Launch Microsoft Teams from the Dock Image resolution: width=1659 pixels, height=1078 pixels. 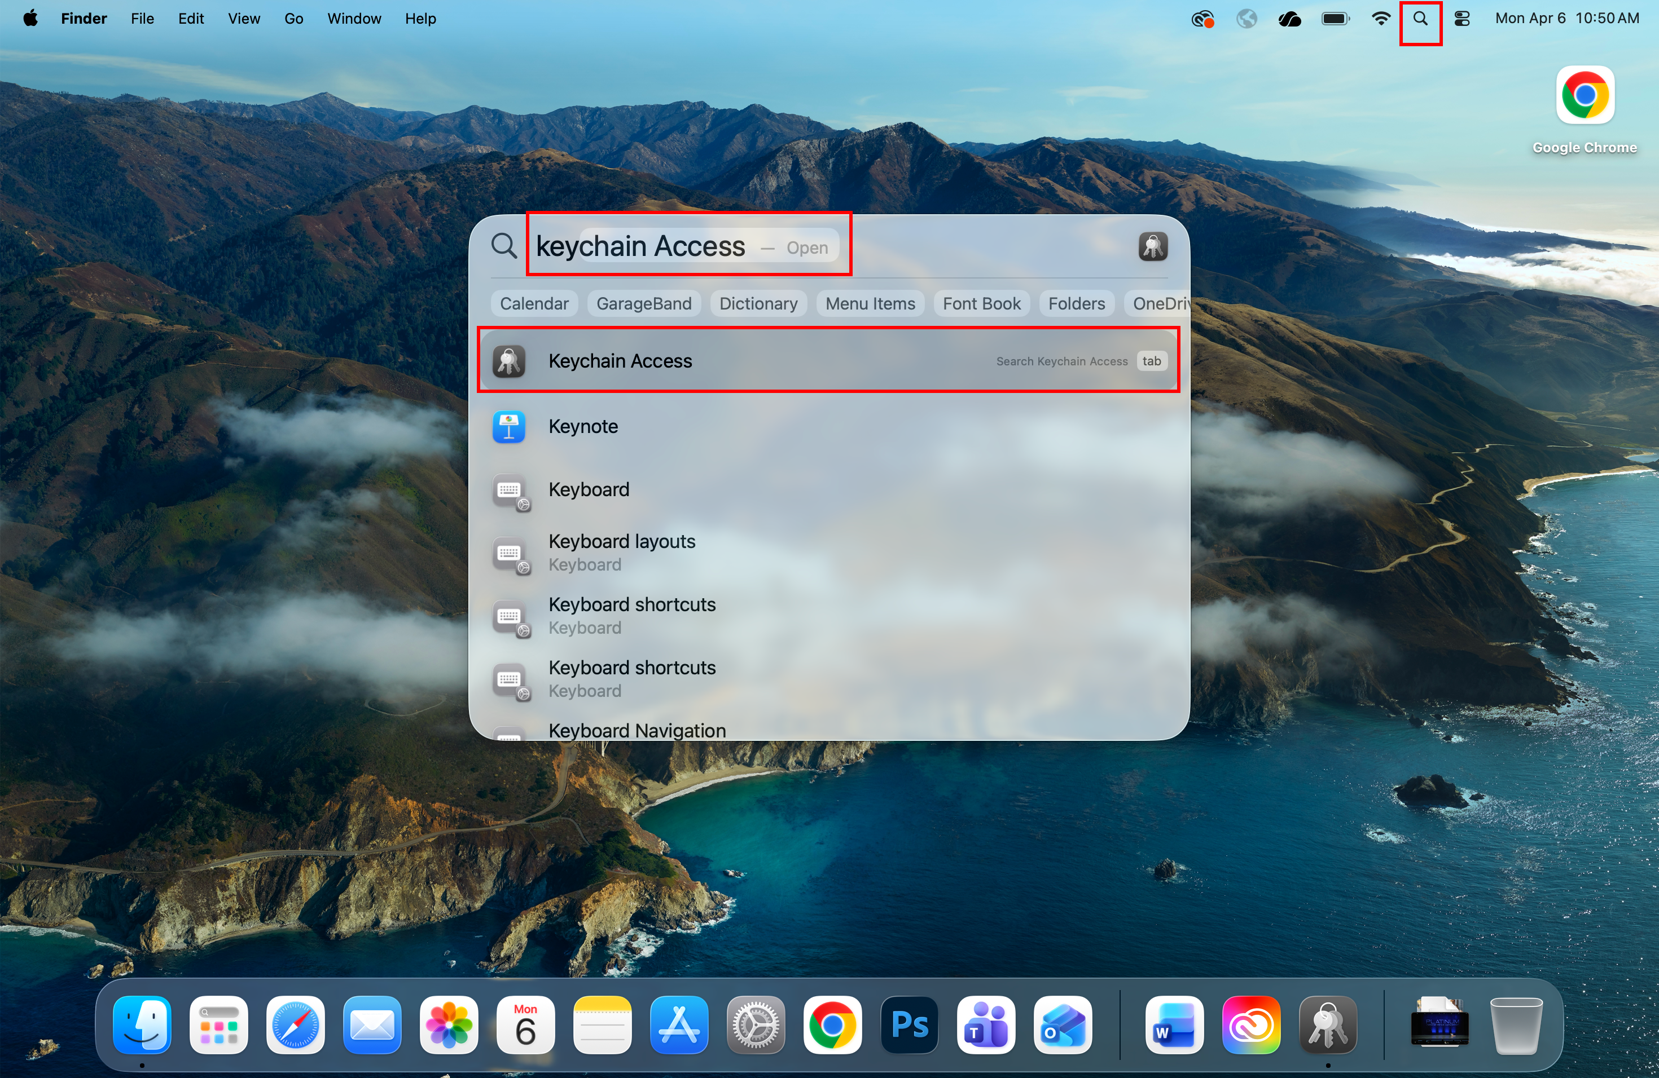point(985,1025)
